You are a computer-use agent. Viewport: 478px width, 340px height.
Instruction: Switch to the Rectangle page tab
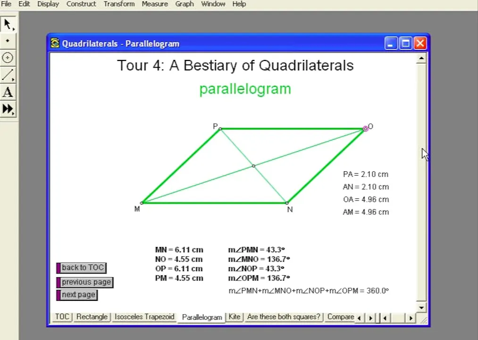[x=92, y=317]
